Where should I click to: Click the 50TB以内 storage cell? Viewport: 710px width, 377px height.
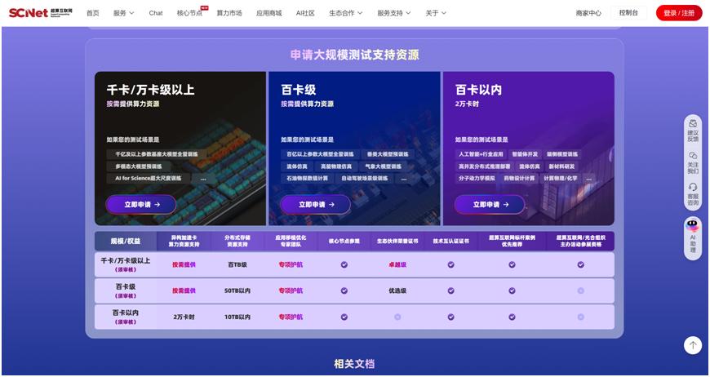click(237, 291)
